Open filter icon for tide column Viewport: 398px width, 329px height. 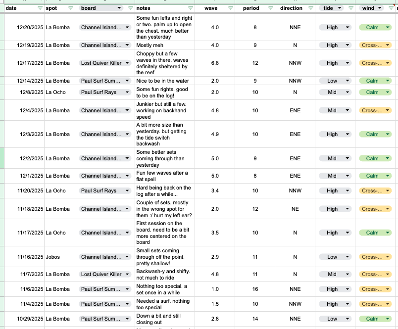point(351,8)
